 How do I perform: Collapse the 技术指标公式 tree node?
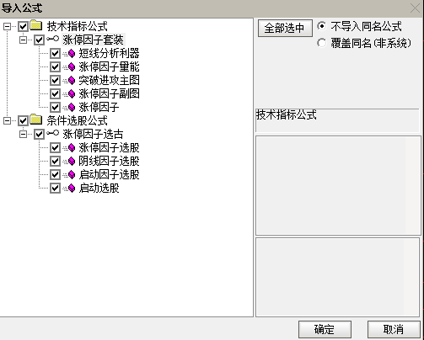pyautogui.click(x=7, y=26)
